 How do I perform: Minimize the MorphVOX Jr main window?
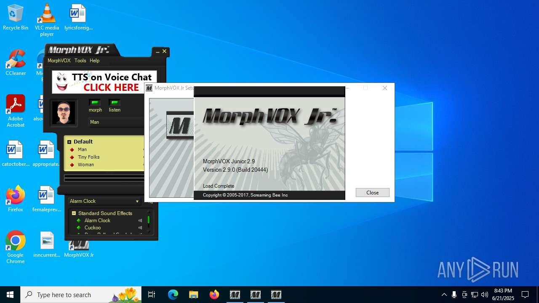coord(157,52)
